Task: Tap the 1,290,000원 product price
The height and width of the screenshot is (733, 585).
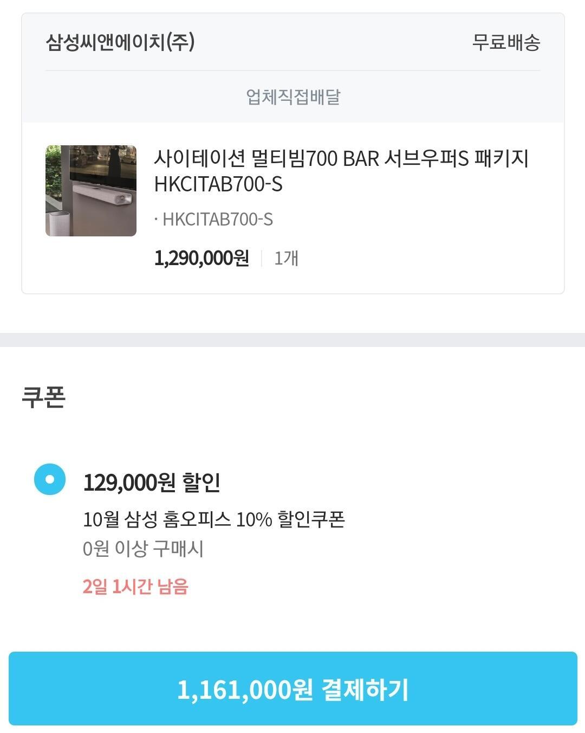Action: click(x=201, y=258)
